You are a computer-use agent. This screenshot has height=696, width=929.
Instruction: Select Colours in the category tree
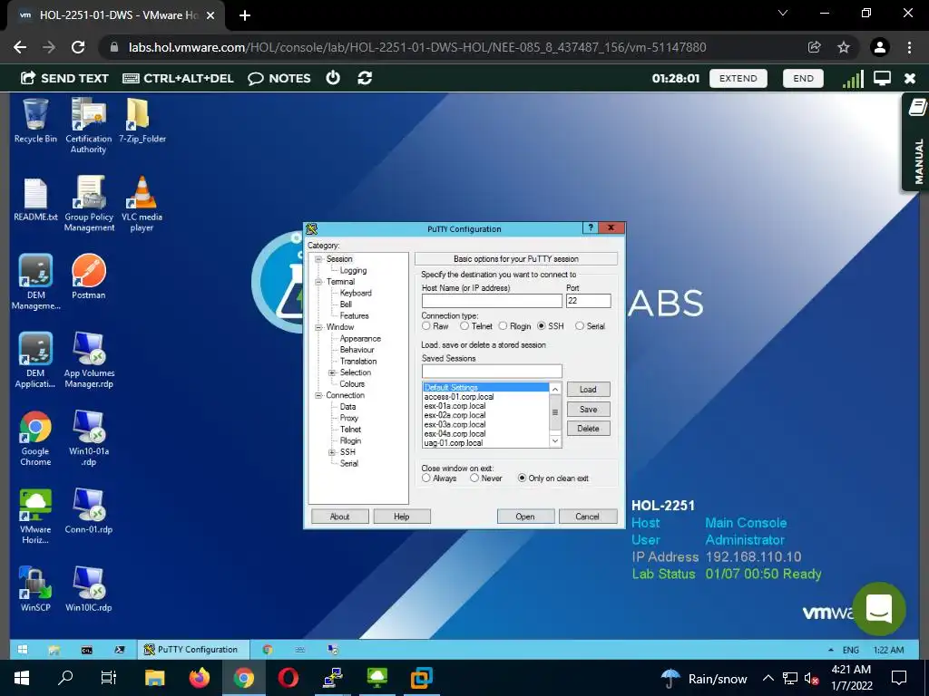coord(352,384)
